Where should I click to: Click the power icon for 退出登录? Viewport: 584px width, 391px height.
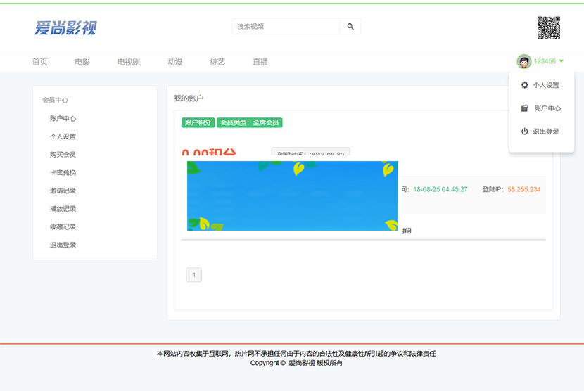pyautogui.click(x=524, y=132)
